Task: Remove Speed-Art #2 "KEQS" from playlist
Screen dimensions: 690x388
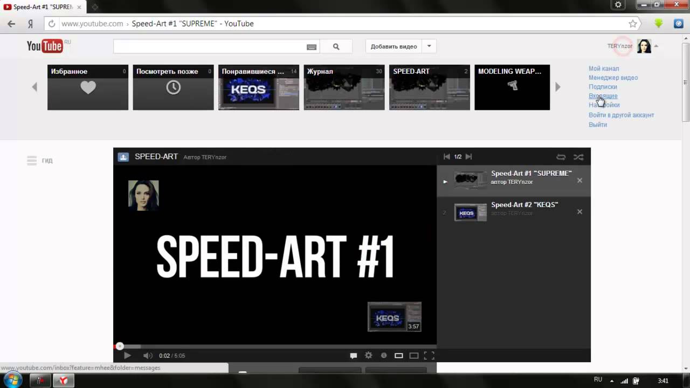Action: [x=579, y=212]
